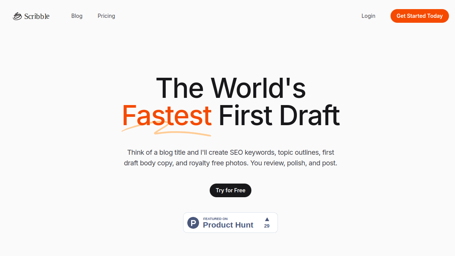Select the Try for Free button

(x=231, y=190)
